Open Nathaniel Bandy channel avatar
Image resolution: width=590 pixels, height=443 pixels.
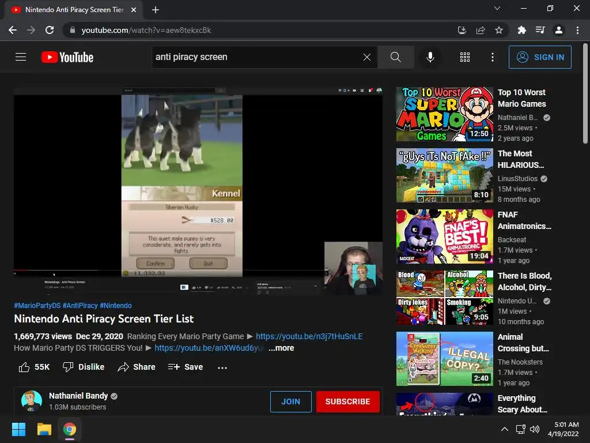point(32,401)
